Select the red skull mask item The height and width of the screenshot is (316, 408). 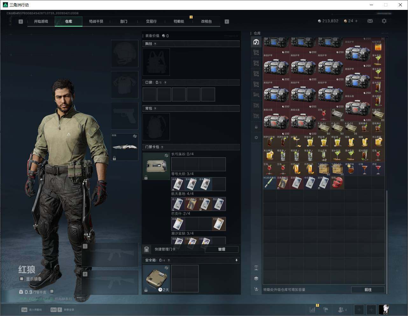click(337, 183)
